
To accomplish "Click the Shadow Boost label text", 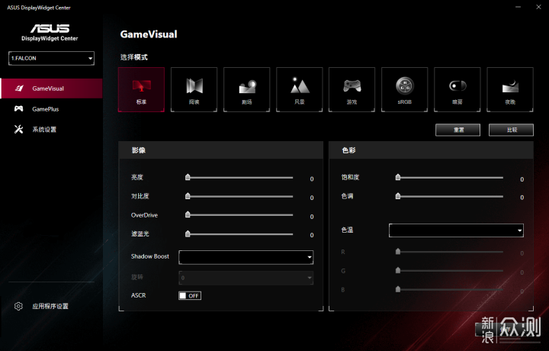I will [x=150, y=256].
